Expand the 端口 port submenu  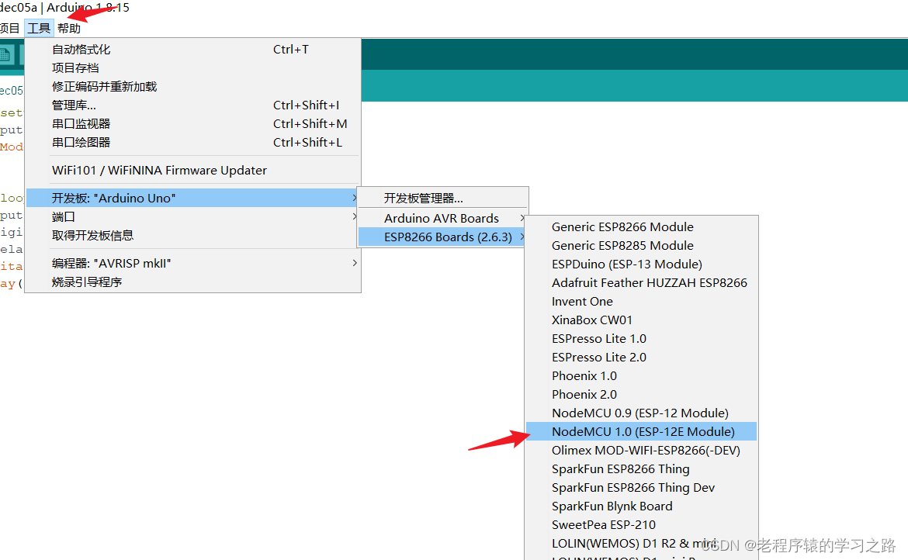pyautogui.click(x=193, y=216)
